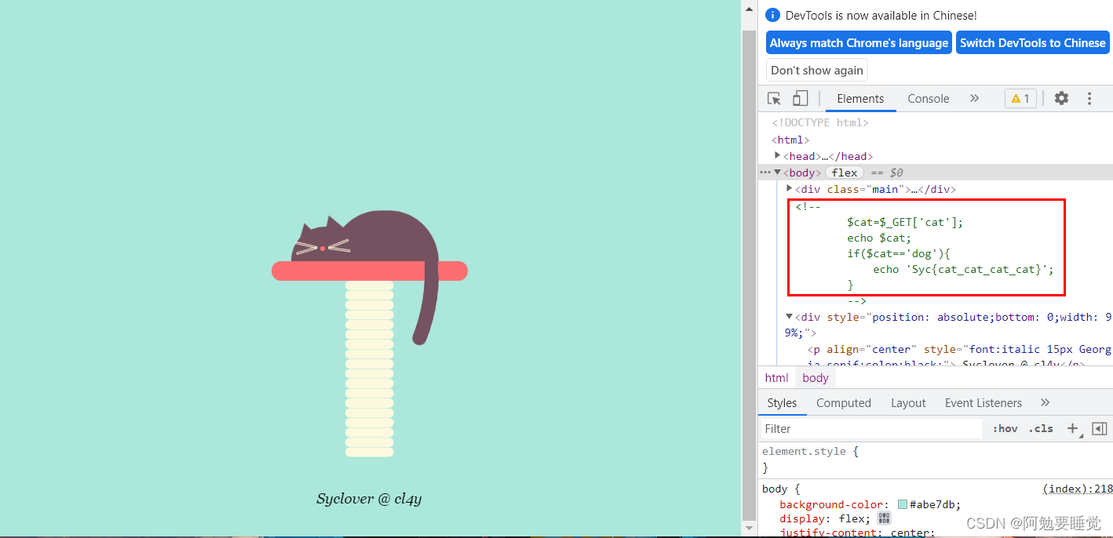Toggle element state with the :hov button
1113x538 pixels.
(1005, 428)
